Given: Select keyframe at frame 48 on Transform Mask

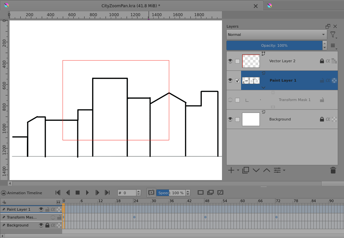Looking at the screenshot, I should point(205,217).
